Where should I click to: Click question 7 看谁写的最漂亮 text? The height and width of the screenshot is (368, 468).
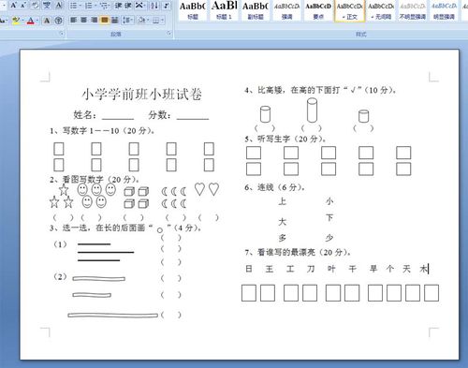pyautogui.click(x=298, y=252)
